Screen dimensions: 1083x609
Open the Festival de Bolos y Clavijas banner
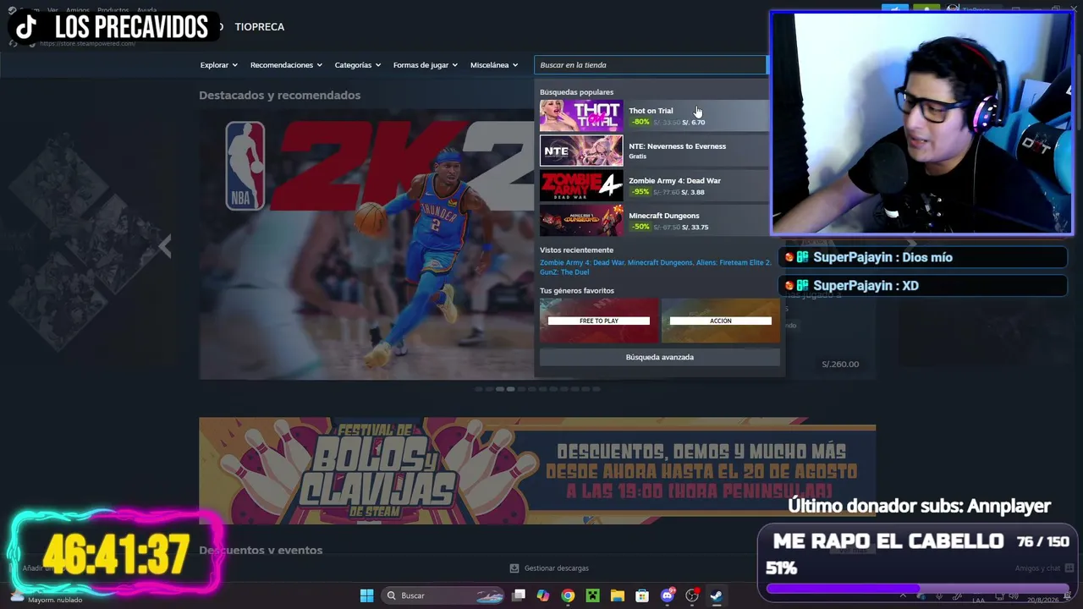click(536, 470)
